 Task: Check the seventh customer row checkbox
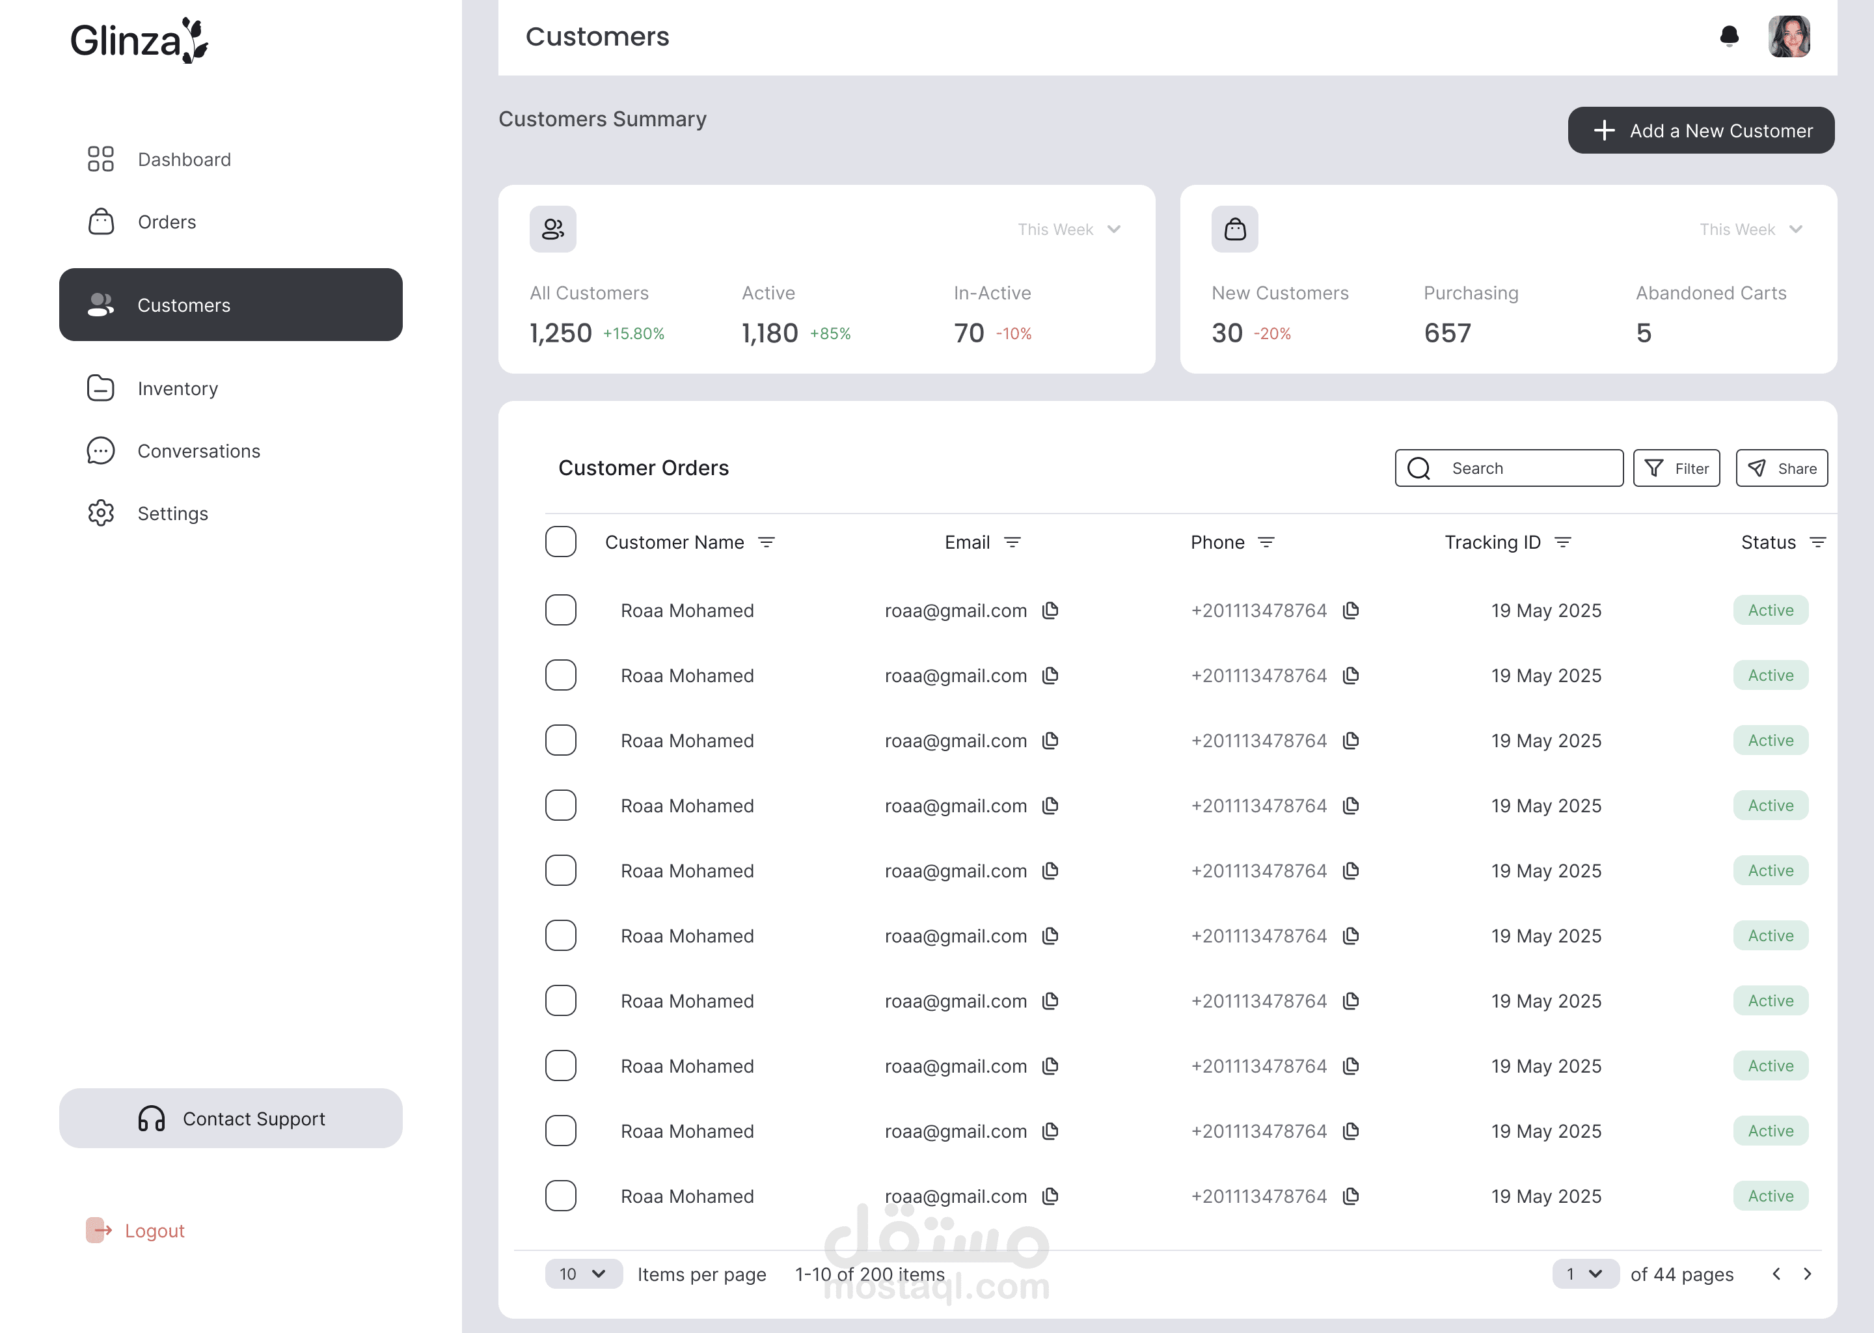[560, 1000]
